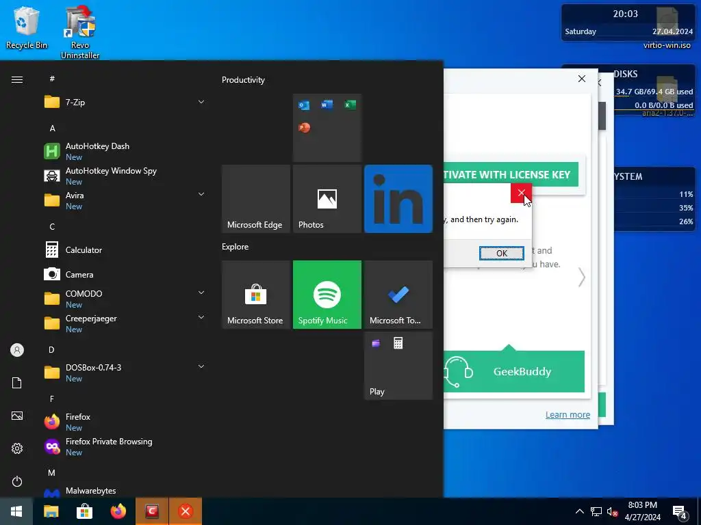Viewport: 701px width, 525px height.
Task: Open the COMODO folder entry
Action: pos(125,299)
